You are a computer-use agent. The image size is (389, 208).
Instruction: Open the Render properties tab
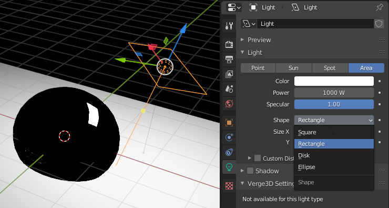pyautogui.click(x=229, y=44)
